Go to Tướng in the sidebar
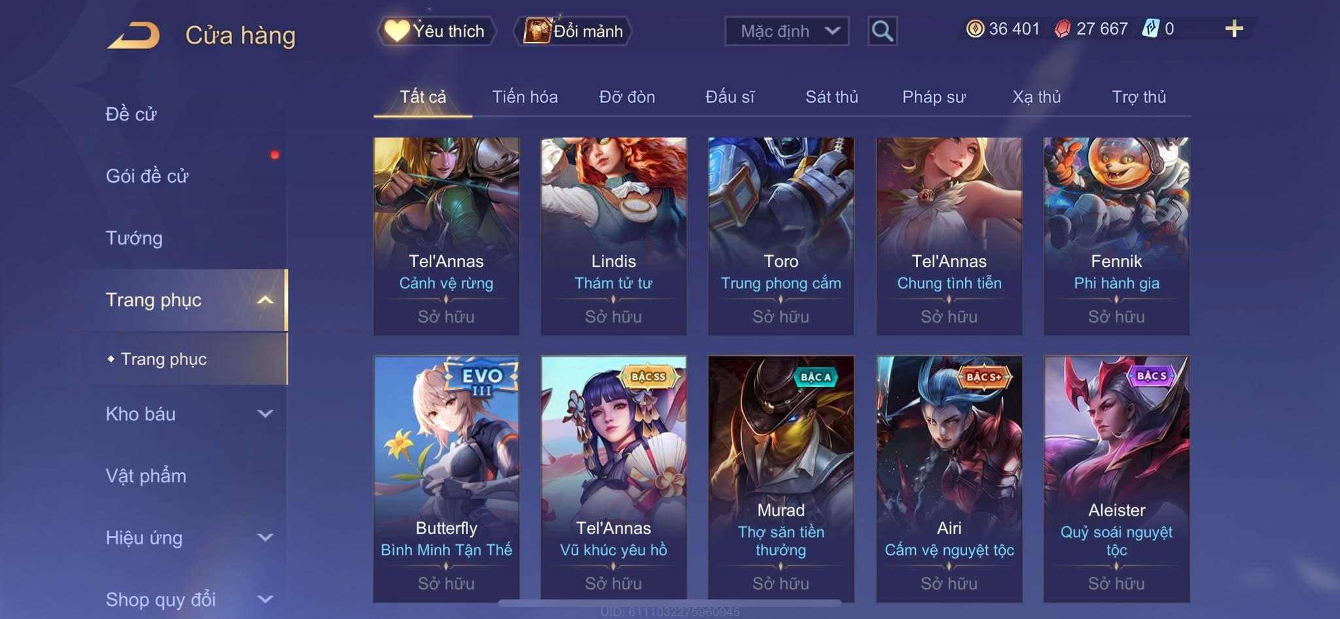1340x619 pixels. click(x=134, y=238)
